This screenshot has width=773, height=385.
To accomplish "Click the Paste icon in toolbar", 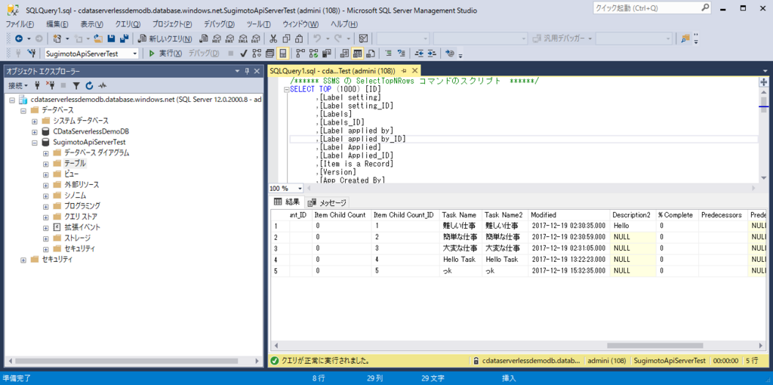I will pyautogui.click(x=299, y=38).
